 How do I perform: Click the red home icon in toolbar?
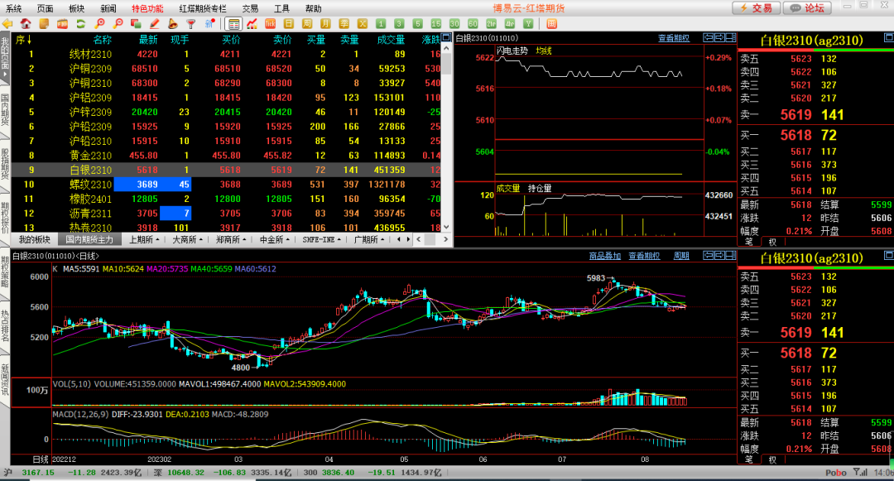pos(26,23)
